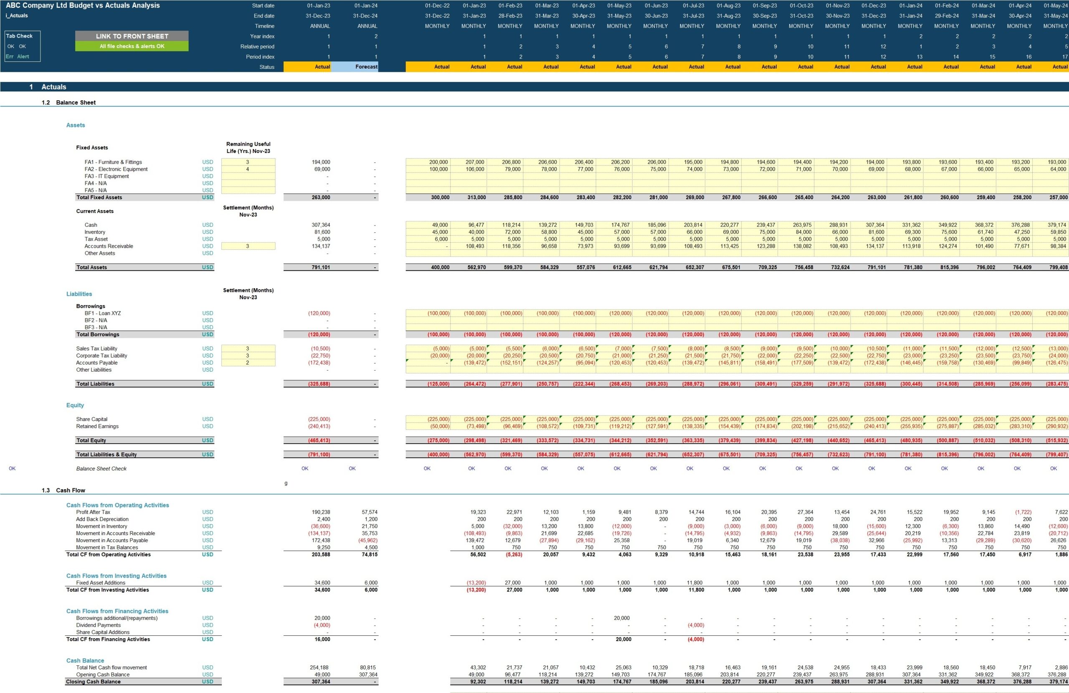Select the 'Err' label in Tab Check box
Viewport: 1069px width, 693px height.
point(10,57)
